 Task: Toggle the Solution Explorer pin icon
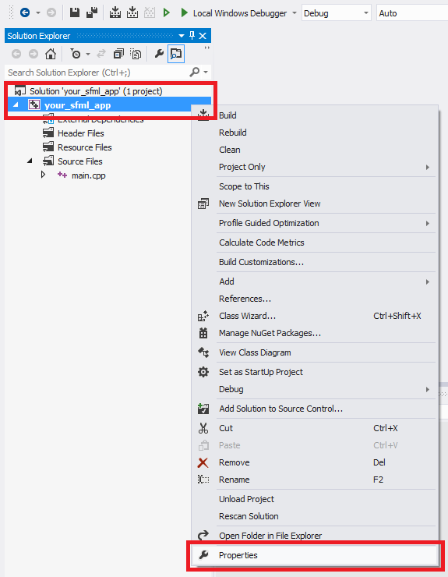pyautogui.click(x=192, y=36)
